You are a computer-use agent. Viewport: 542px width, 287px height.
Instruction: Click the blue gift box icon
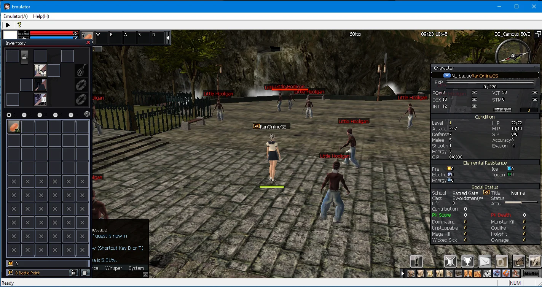pos(497,273)
